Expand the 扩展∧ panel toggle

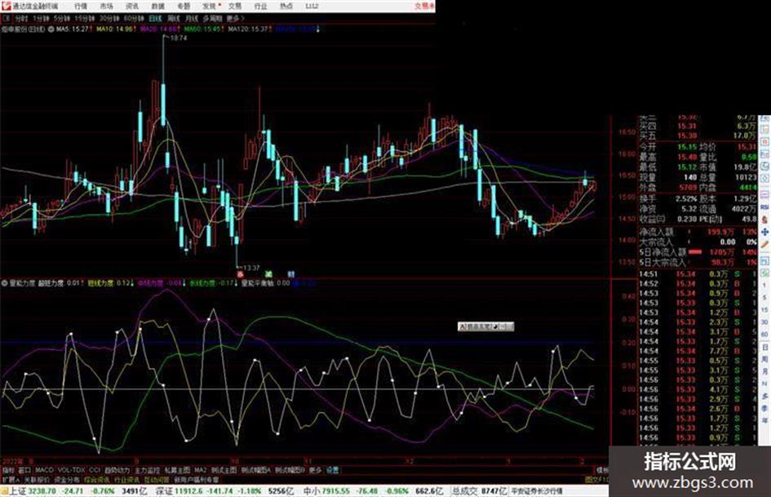click(x=10, y=479)
